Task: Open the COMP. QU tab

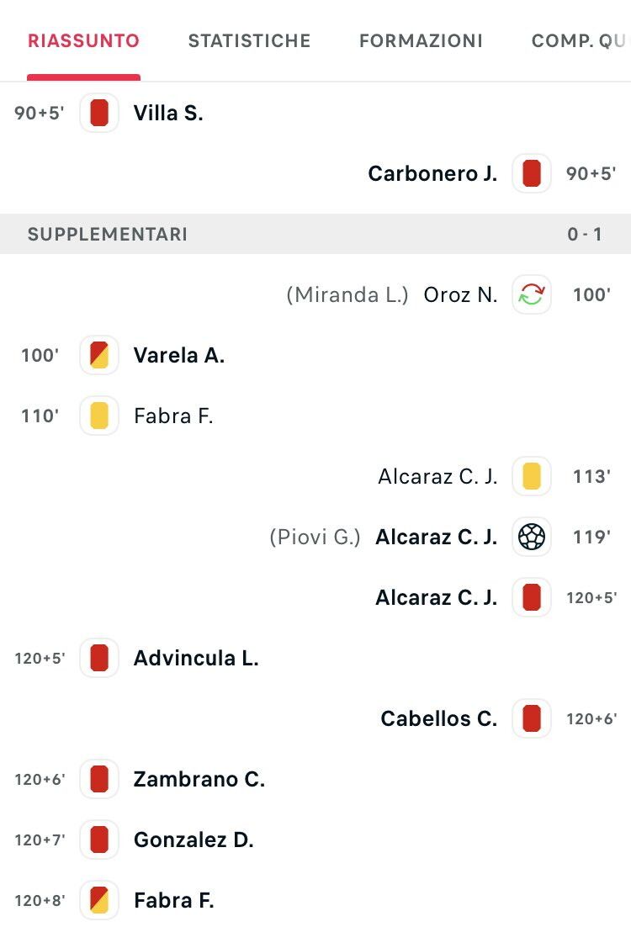Action: click(578, 40)
